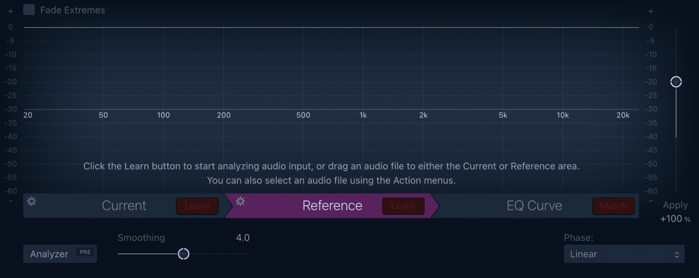Select the Reference view tab

tap(332, 206)
